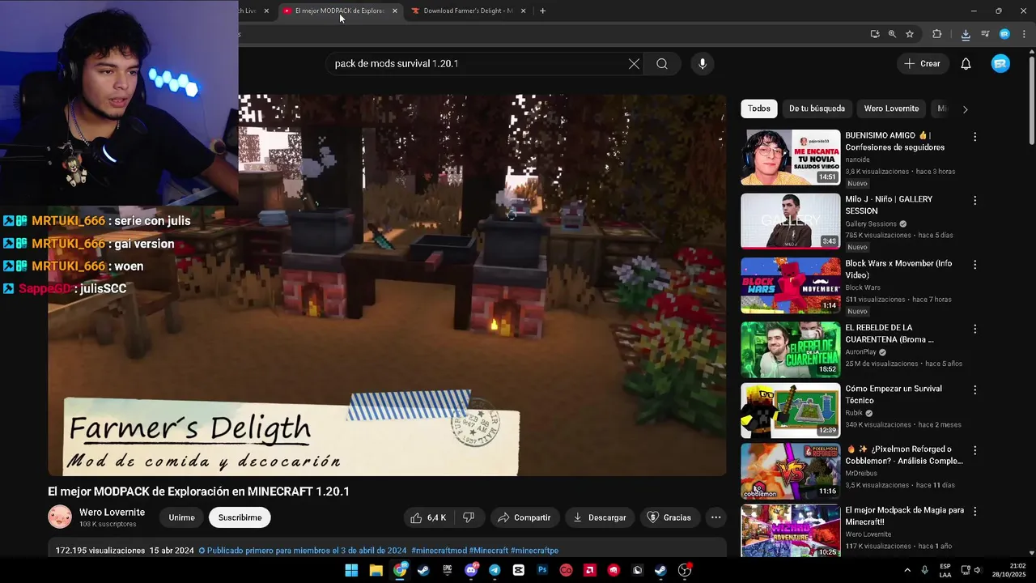Click Wero Lovernite channel avatar below video
This screenshot has width=1036, height=583.
(x=60, y=517)
